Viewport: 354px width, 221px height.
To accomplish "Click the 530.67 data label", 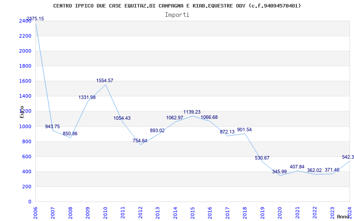I will coord(262,158).
